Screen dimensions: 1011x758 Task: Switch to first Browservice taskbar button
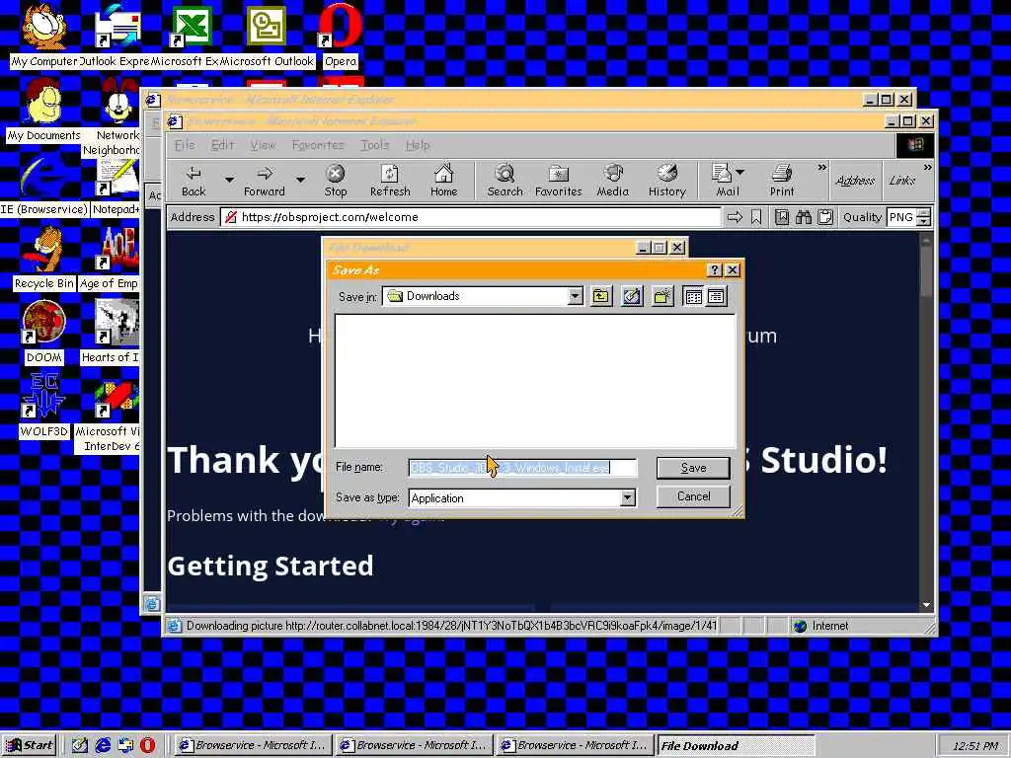(253, 746)
